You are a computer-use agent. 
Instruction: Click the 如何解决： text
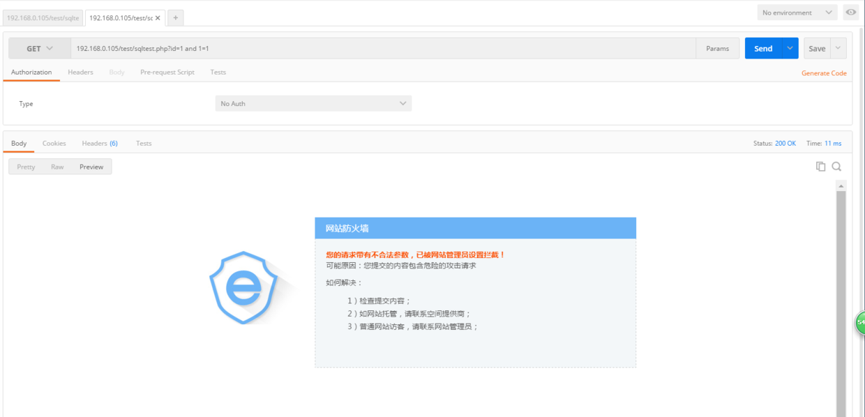(345, 282)
